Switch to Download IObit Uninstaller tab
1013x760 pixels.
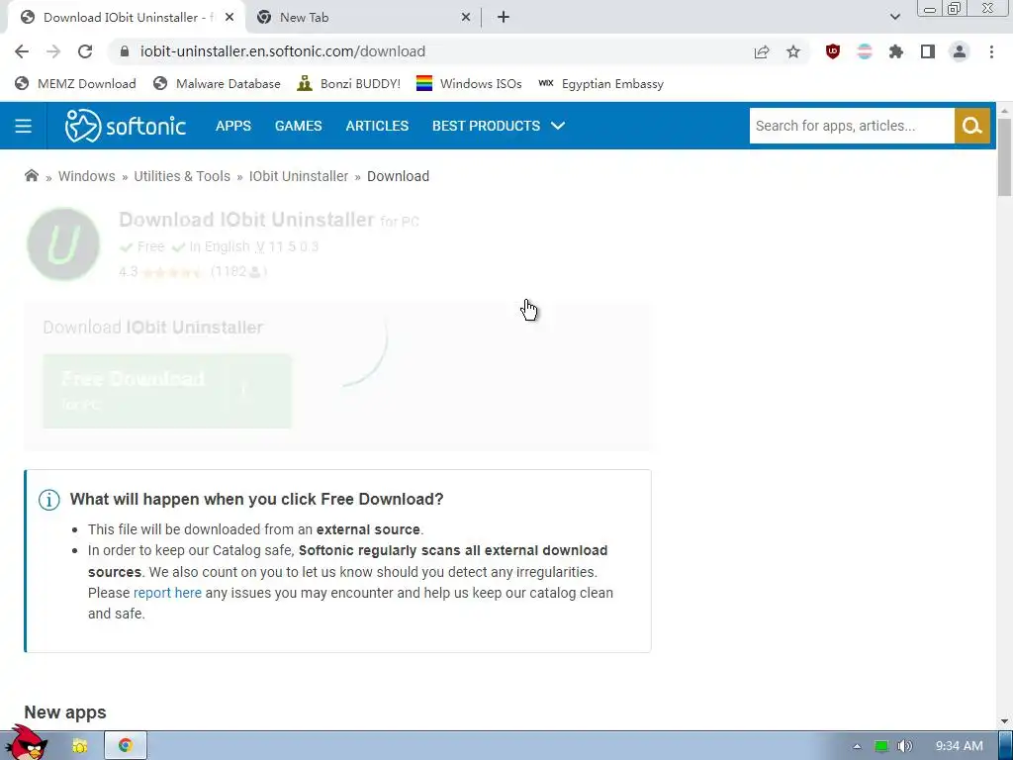126,18
